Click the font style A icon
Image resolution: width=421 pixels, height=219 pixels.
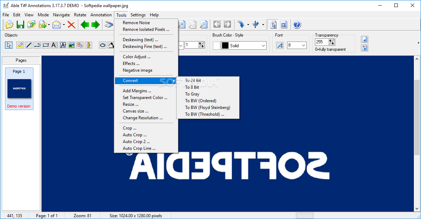coord(280,45)
